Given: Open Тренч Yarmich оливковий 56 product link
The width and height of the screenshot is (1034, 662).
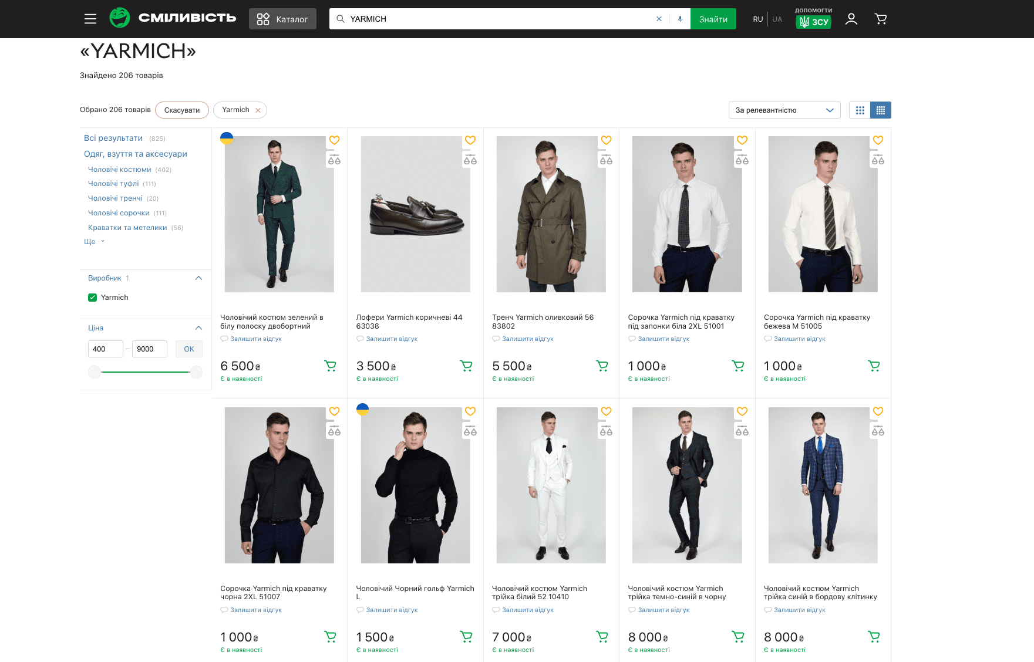Looking at the screenshot, I should coord(543,322).
